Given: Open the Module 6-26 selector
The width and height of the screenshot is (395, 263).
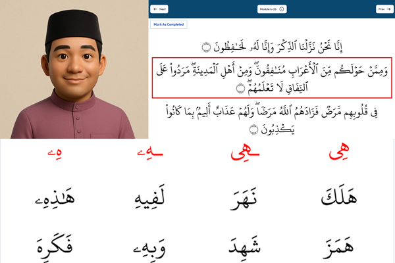Looking at the screenshot, I should pyautogui.click(x=272, y=9).
